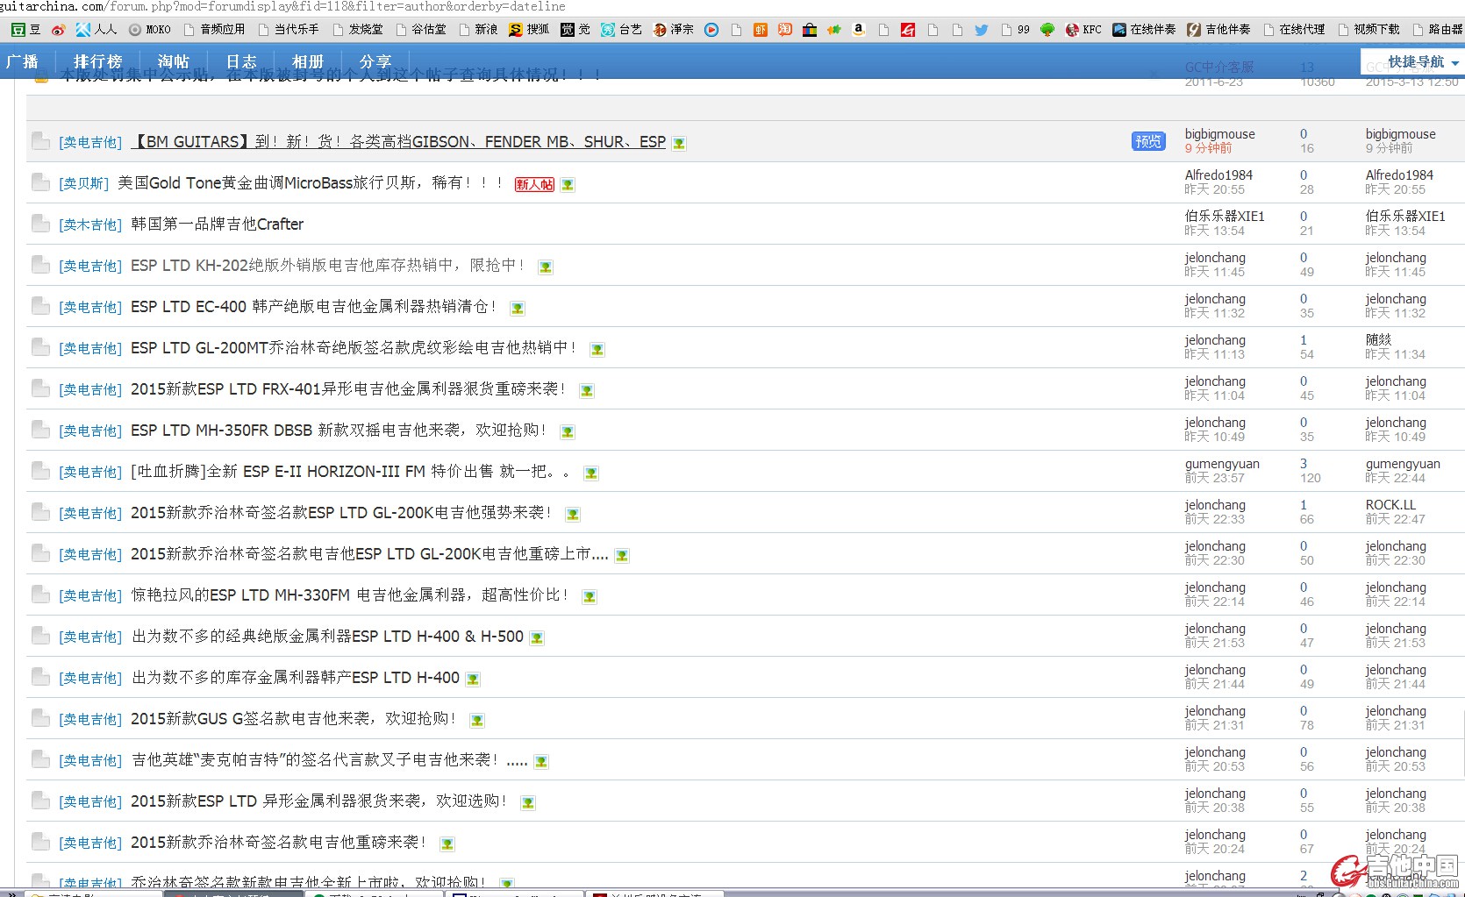Click the browser address bar URL
Screen dimensions: 1465x897
282,7
